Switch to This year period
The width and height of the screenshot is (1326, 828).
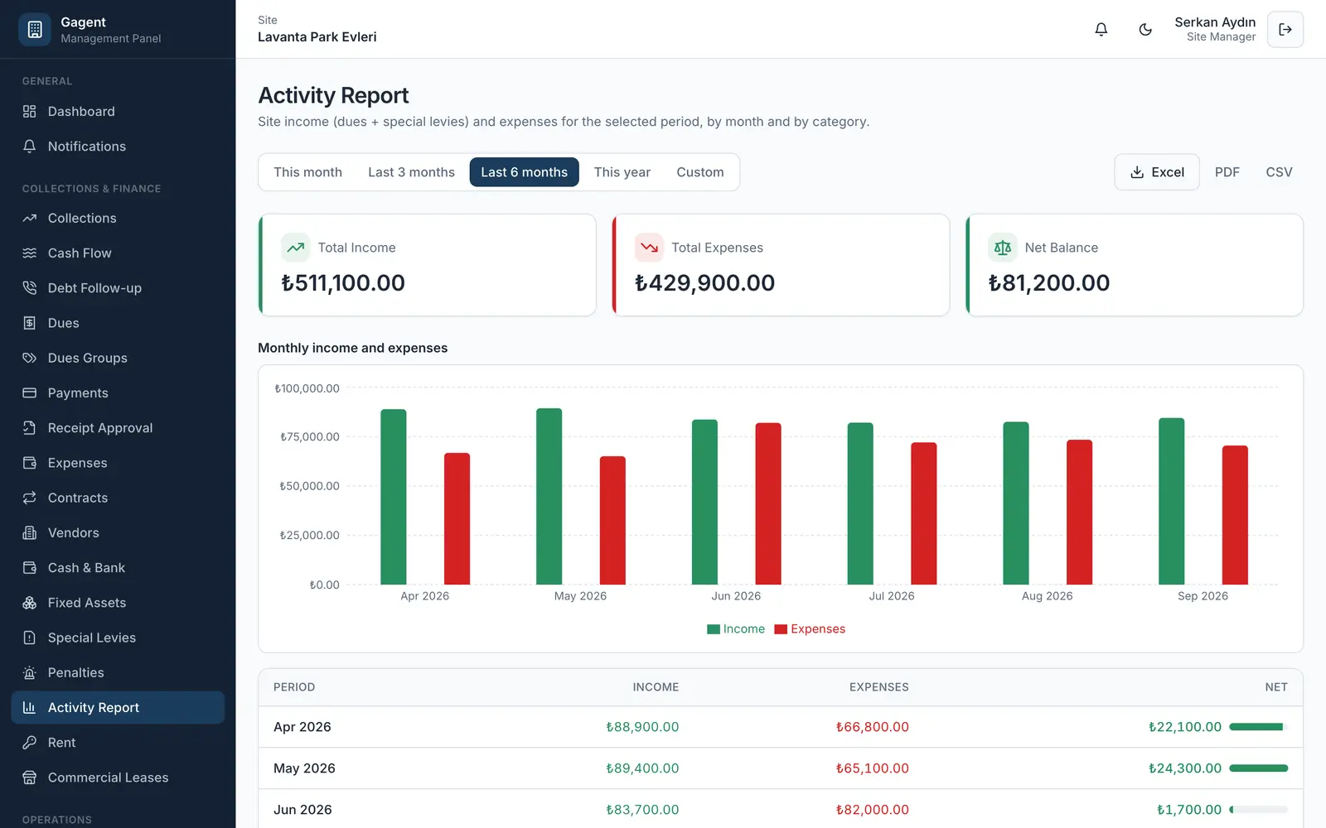[x=622, y=172]
